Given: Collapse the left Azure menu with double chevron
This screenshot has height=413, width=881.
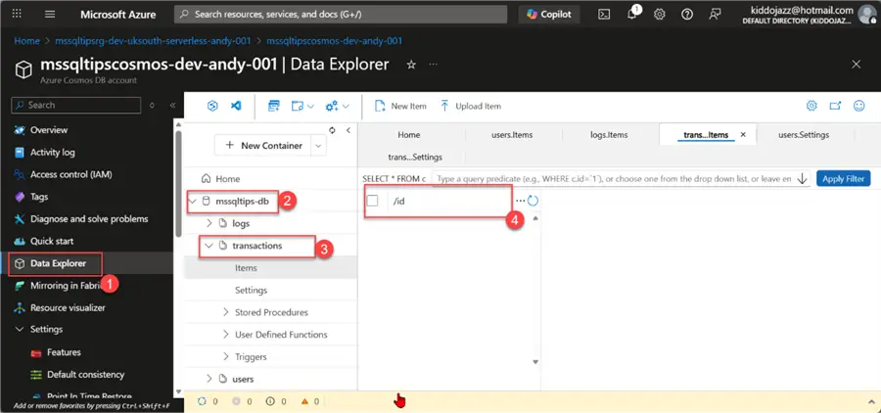Looking at the screenshot, I should point(172,105).
